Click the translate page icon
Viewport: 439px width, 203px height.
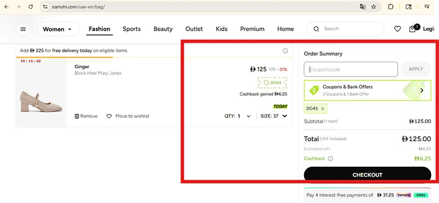(363, 7)
